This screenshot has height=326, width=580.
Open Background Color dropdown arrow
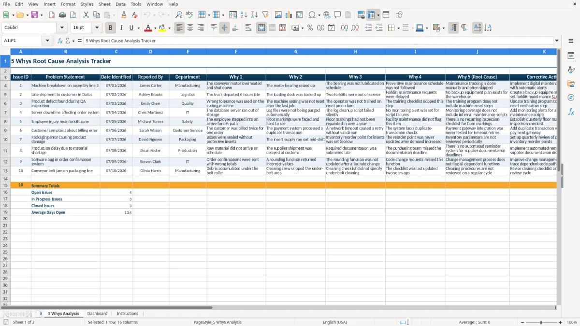point(169,28)
